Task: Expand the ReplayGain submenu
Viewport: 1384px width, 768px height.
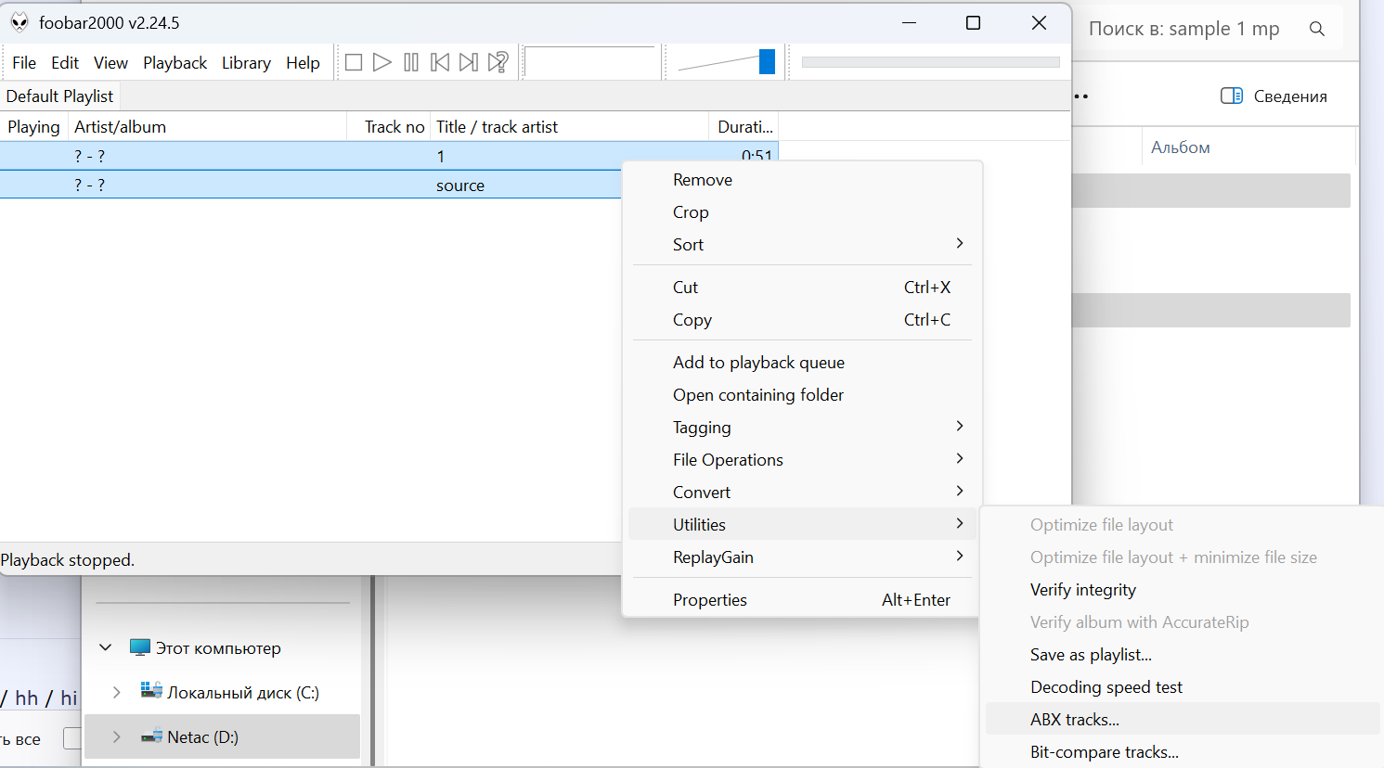Action: pos(802,557)
